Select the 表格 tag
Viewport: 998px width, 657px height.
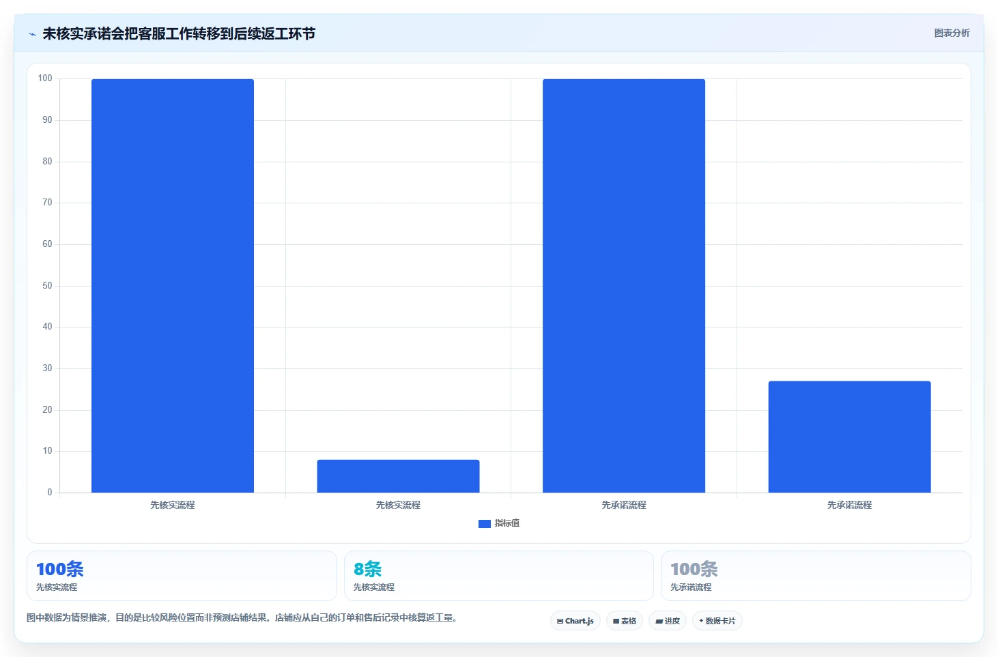click(625, 621)
